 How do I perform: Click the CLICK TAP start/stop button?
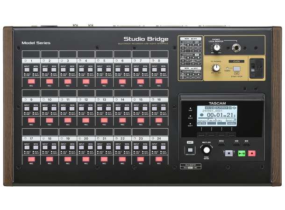[236, 69]
